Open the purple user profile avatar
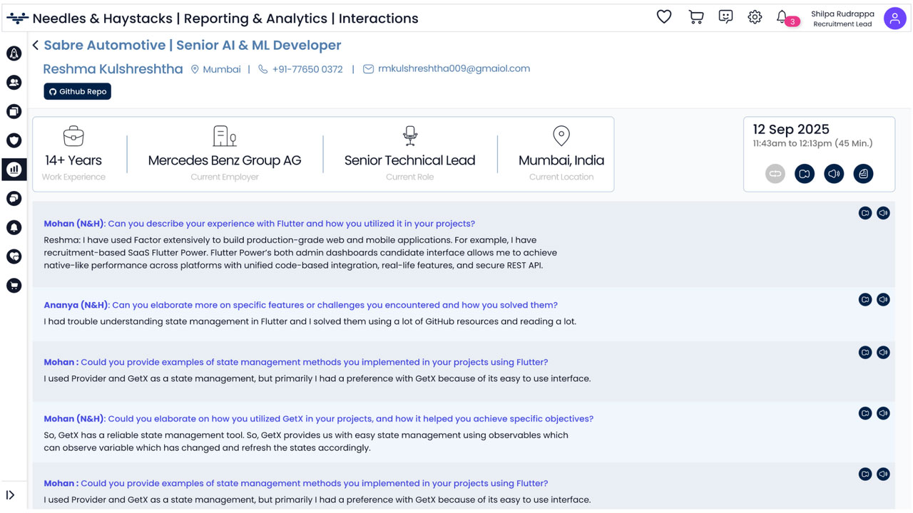 click(894, 19)
